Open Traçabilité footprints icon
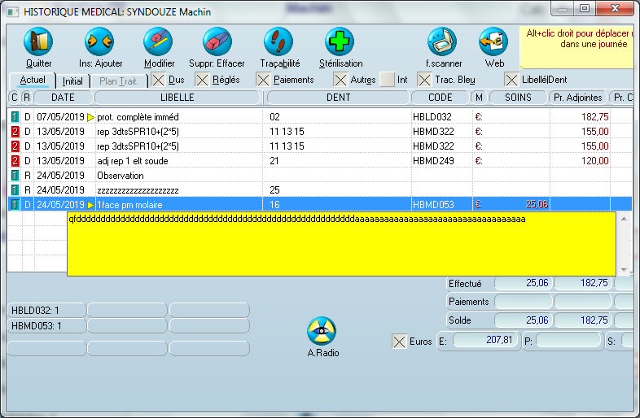 click(x=279, y=41)
